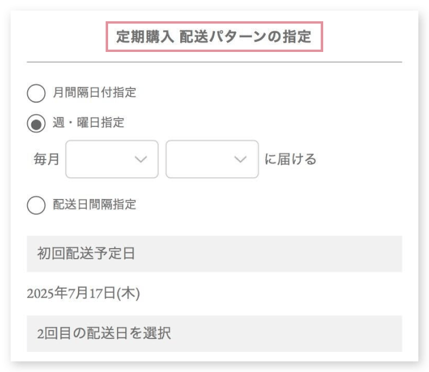Image resolution: width=429 pixels, height=372 pixels.
Task: Click the horizontal divider below the heading
Action: click(x=214, y=62)
